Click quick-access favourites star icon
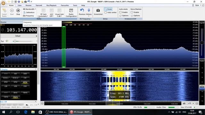 (x=22, y=2)
